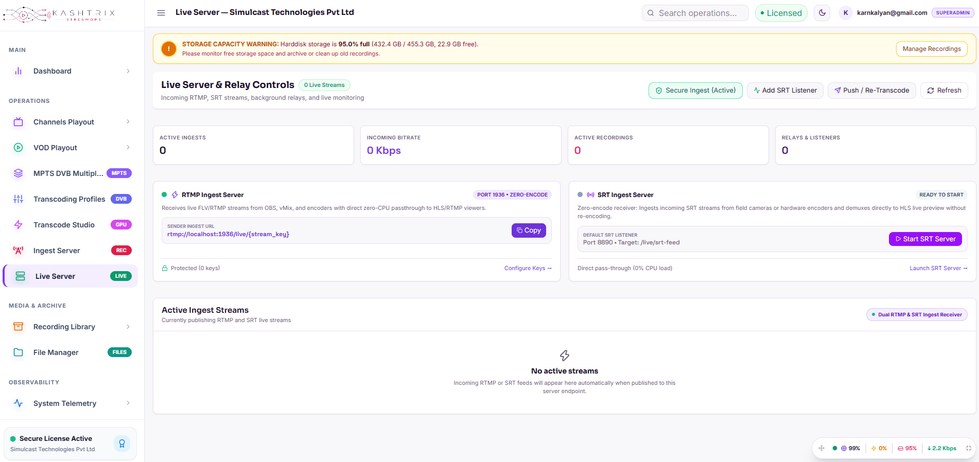Click the license award badge icon

click(x=122, y=443)
